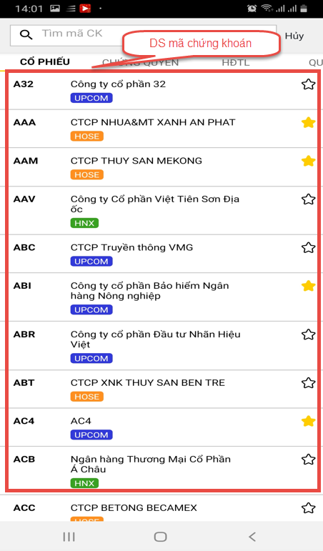This screenshot has width=323, height=551.
Task: Tap the yellow star beside ABI
Action: 308,286
